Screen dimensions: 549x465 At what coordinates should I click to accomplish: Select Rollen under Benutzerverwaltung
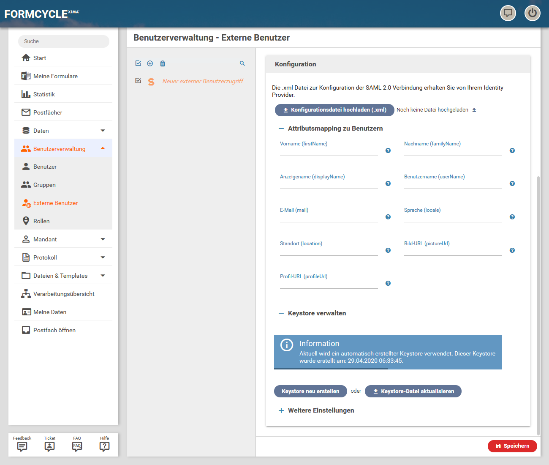pyautogui.click(x=41, y=221)
